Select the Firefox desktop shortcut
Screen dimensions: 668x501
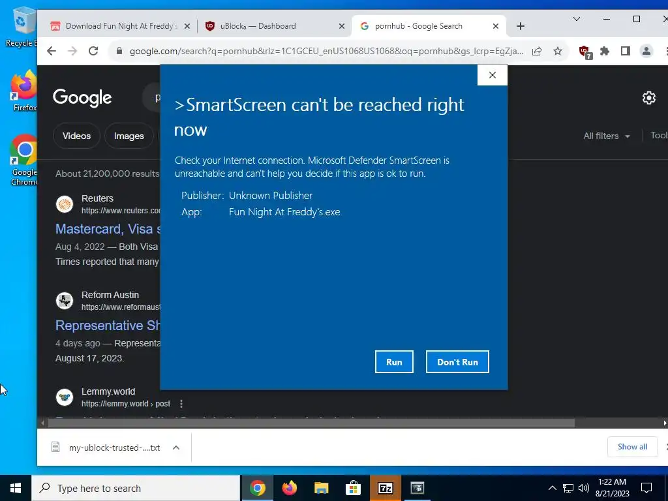click(x=24, y=91)
